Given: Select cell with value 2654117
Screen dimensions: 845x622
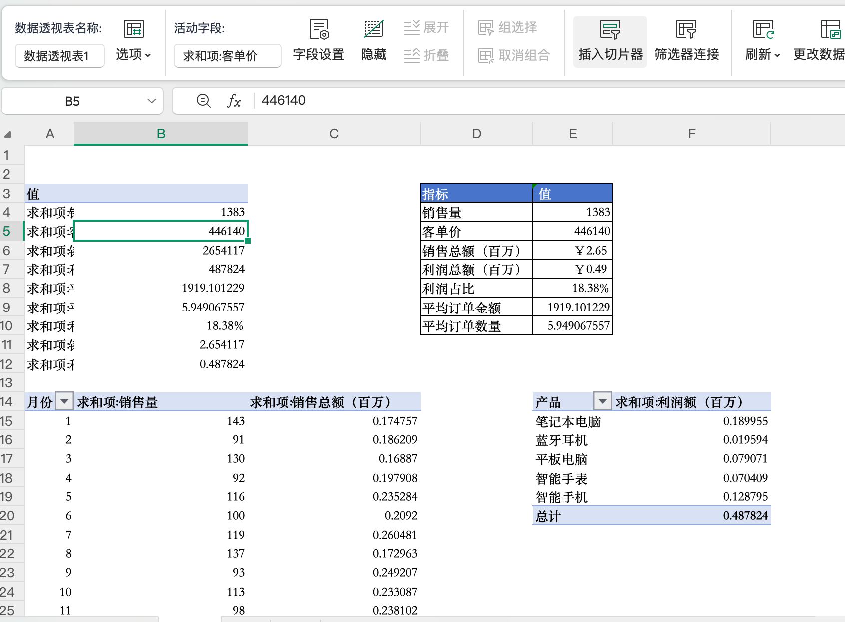Looking at the screenshot, I should click(x=161, y=250).
